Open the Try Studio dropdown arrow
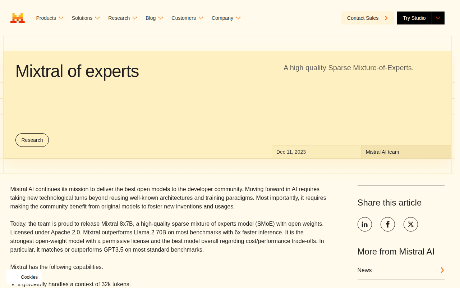This screenshot has height=288, width=460. 438,18
